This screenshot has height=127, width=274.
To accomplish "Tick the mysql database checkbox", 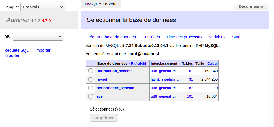I will tap(90, 79).
